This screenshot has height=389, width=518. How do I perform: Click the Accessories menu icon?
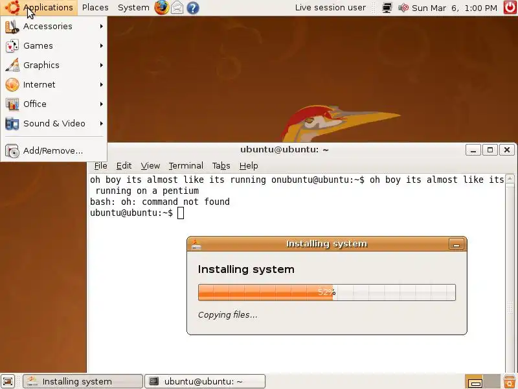click(x=12, y=27)
